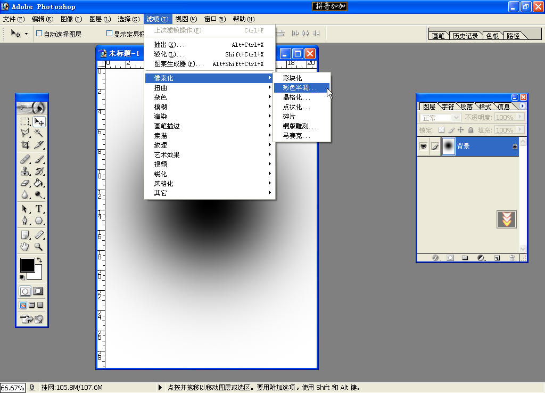Switch to Quick Mask mode
Viewport: 545px width, 393px height.
38,291
